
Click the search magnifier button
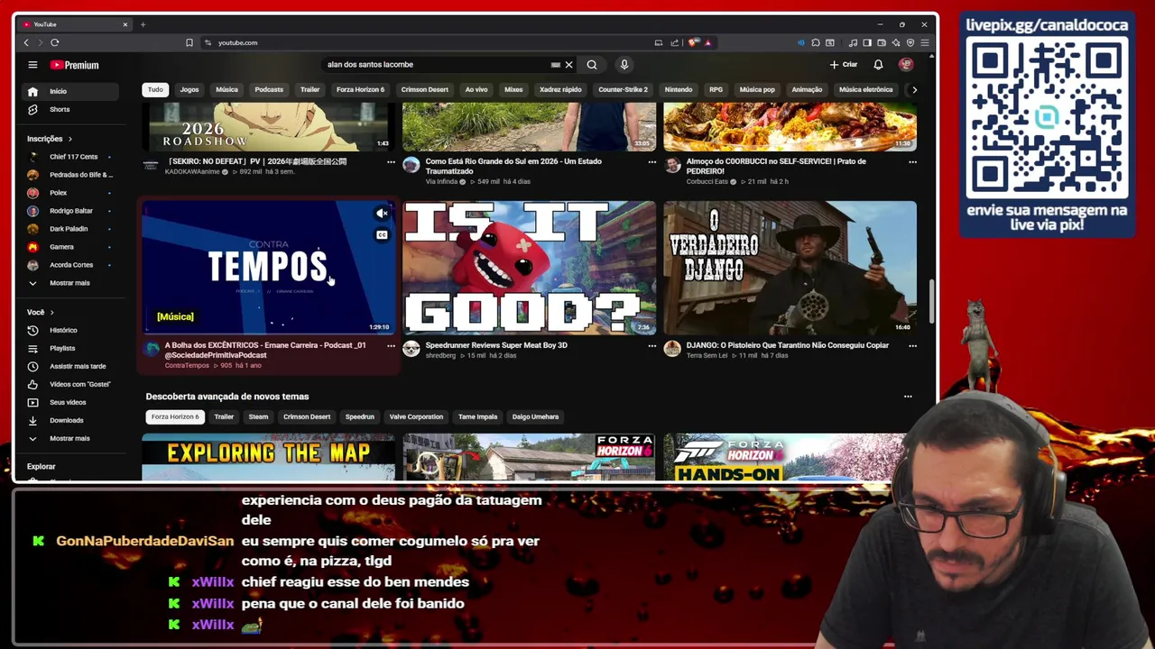click(592, 65)
